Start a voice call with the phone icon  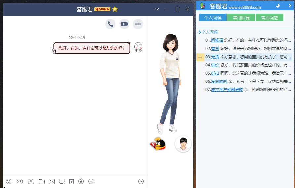click(x=110, y=24)
